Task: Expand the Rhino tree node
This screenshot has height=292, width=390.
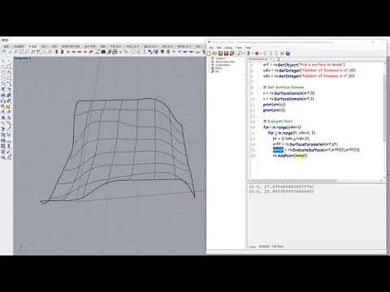Action: click(209, 68)
